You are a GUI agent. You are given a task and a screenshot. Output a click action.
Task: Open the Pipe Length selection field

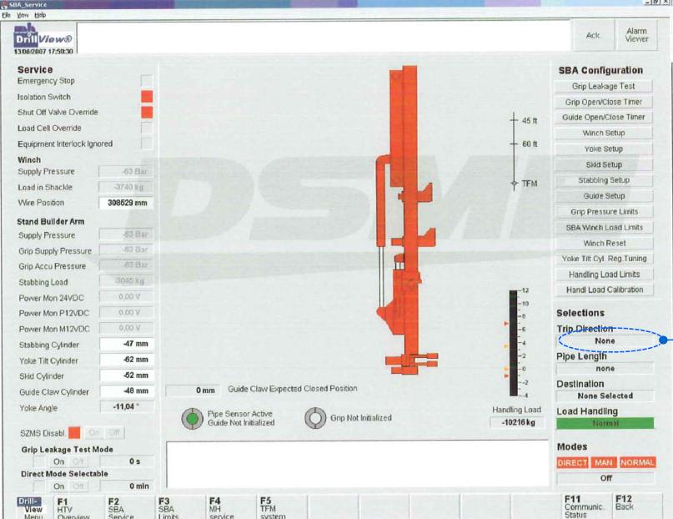(x=605, y=368)
